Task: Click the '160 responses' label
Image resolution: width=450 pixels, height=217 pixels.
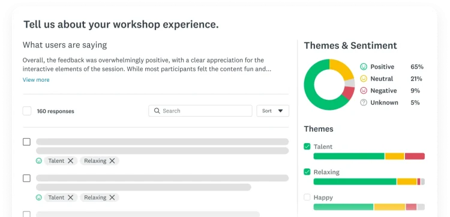Action: click(55, 111)
